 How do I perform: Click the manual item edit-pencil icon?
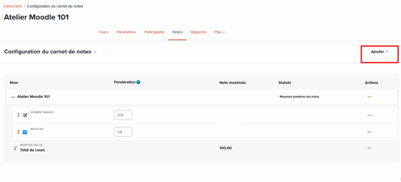pos(25,115)
